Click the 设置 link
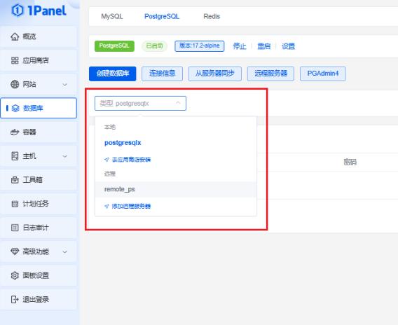Screen dimensions: 398x325 [289, 46]
